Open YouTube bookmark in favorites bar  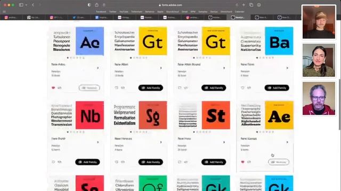pos(124,12)
